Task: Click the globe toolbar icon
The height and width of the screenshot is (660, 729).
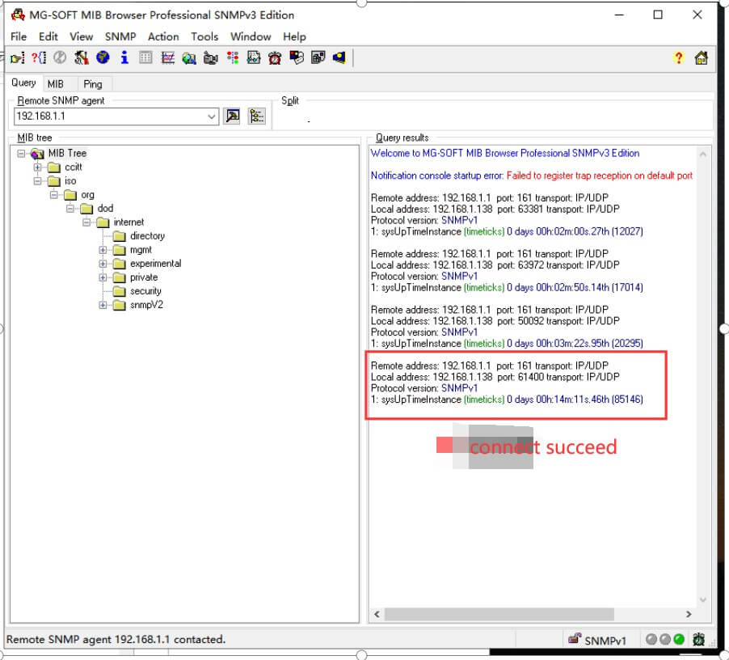Action: (103, 57)
